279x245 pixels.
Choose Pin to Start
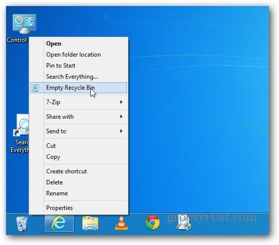(x=78, y=66)
